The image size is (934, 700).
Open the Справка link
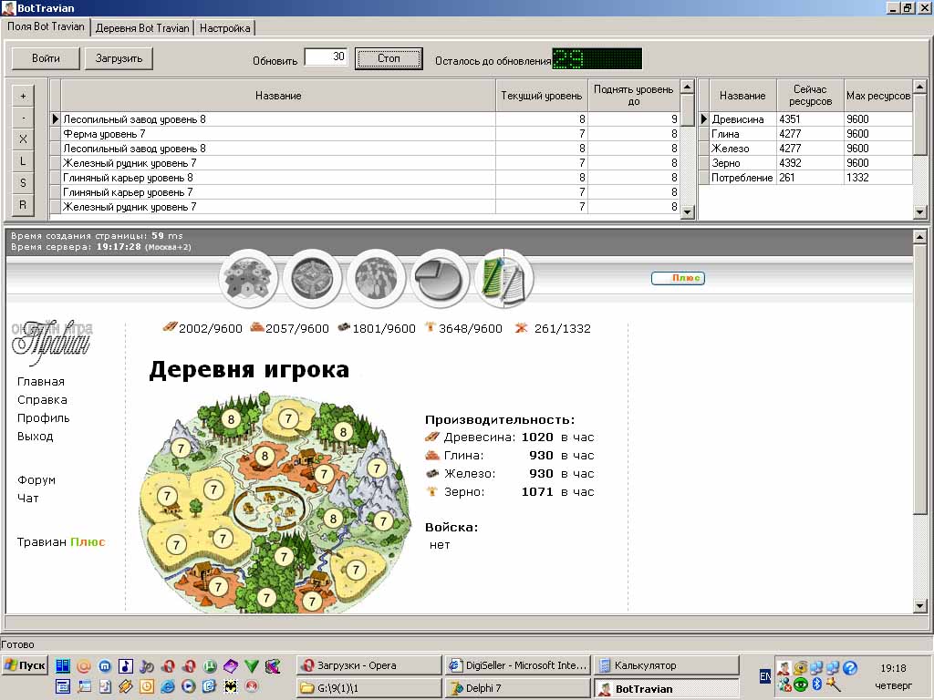click(x=42, y=400)
